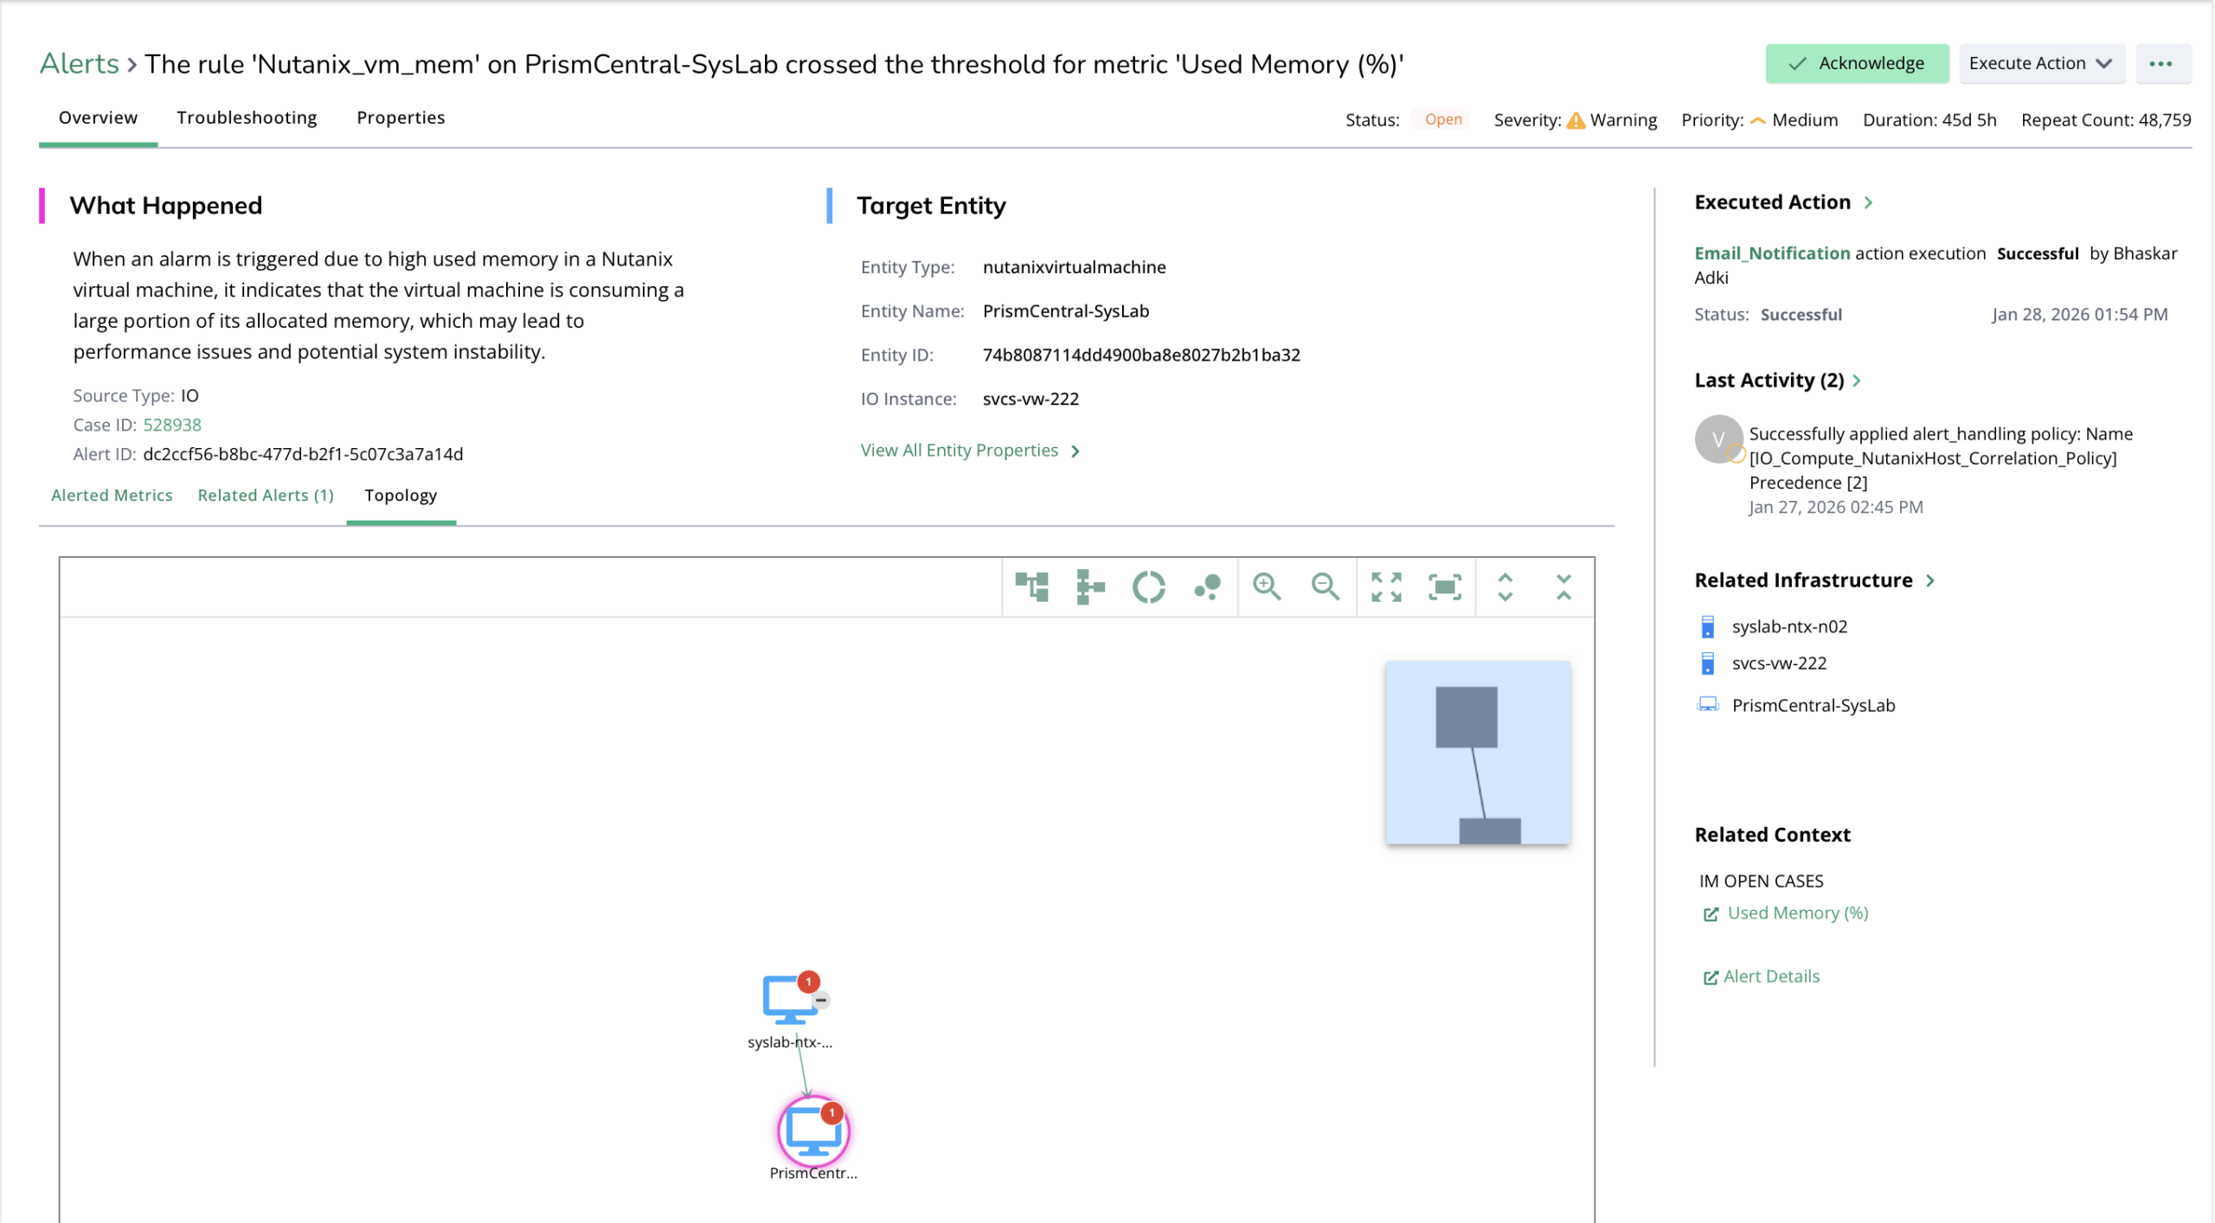Click the IO Instance value svcs-vw-222
The height and width of the screenshot is (1223, 2215).
[x=1030, y=399]
